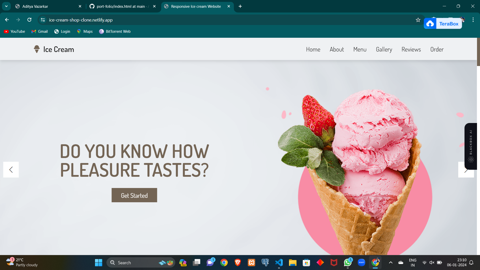Bookmark this page with the star icon
The width and height of the screenshot is (480, 270).
(x=418, y=20)
